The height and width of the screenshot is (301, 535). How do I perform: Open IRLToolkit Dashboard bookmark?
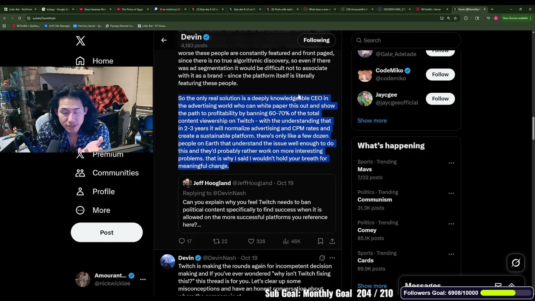[x=26, y=26]
